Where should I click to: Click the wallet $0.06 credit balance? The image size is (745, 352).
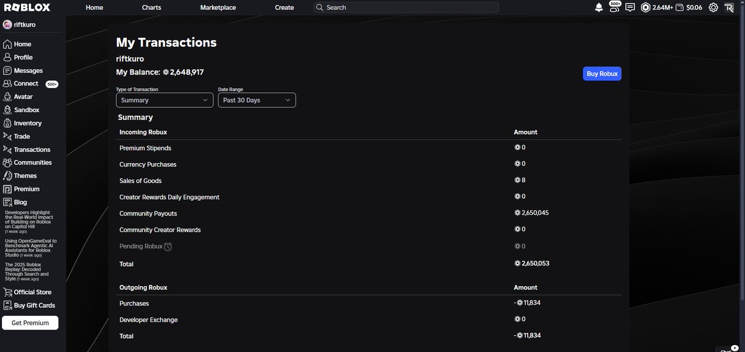coord(689,7)
